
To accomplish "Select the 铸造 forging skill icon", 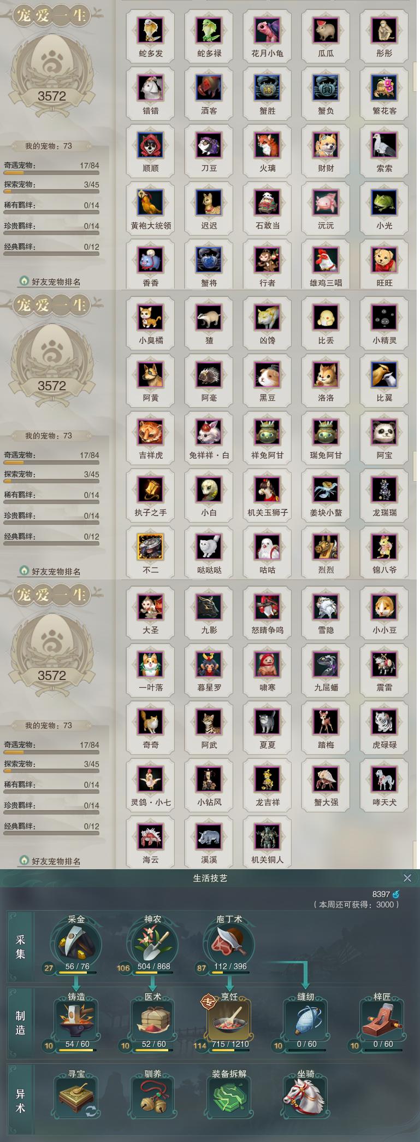I will pos(76,1021).
